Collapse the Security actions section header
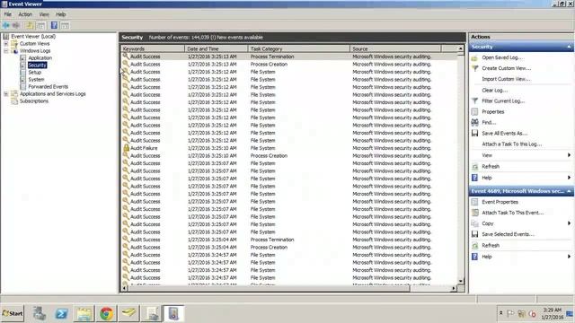Image resolution: width=575 pixels, height=323 pixels. (x=569, y=47)
